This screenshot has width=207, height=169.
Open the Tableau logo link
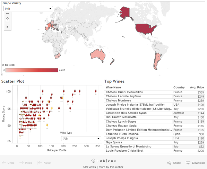click(x=103, y=161)
